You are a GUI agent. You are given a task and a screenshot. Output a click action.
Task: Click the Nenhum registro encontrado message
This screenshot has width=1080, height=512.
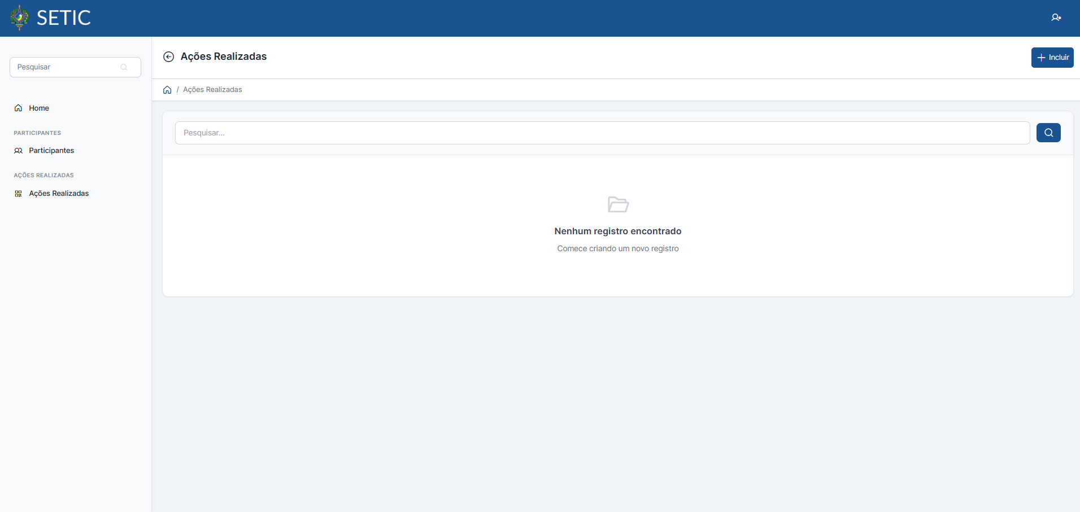pos(617,231)
